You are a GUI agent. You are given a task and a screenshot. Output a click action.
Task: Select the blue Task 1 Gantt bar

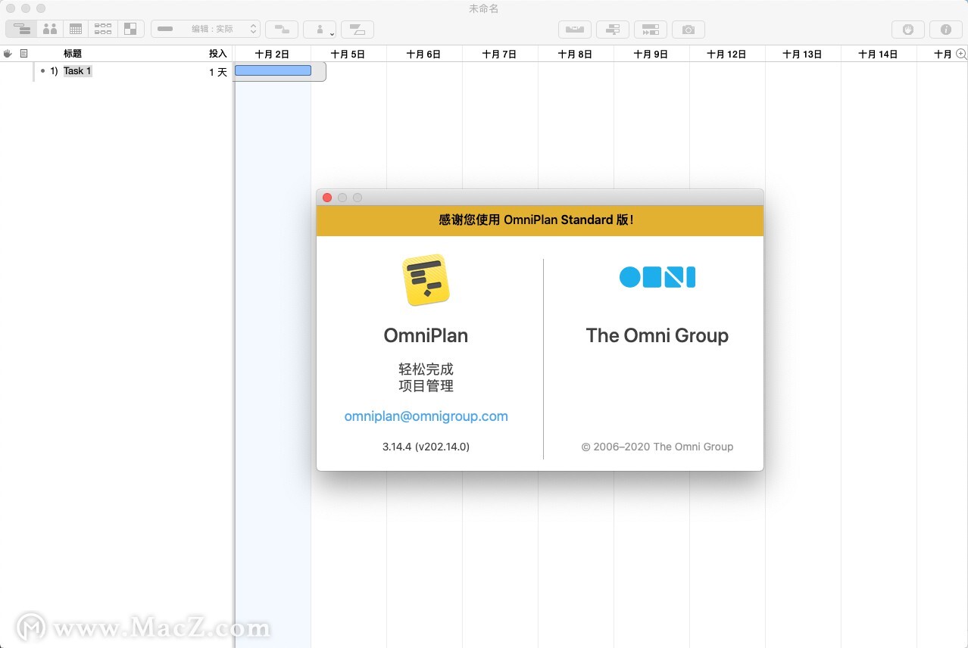coord(273,70)
